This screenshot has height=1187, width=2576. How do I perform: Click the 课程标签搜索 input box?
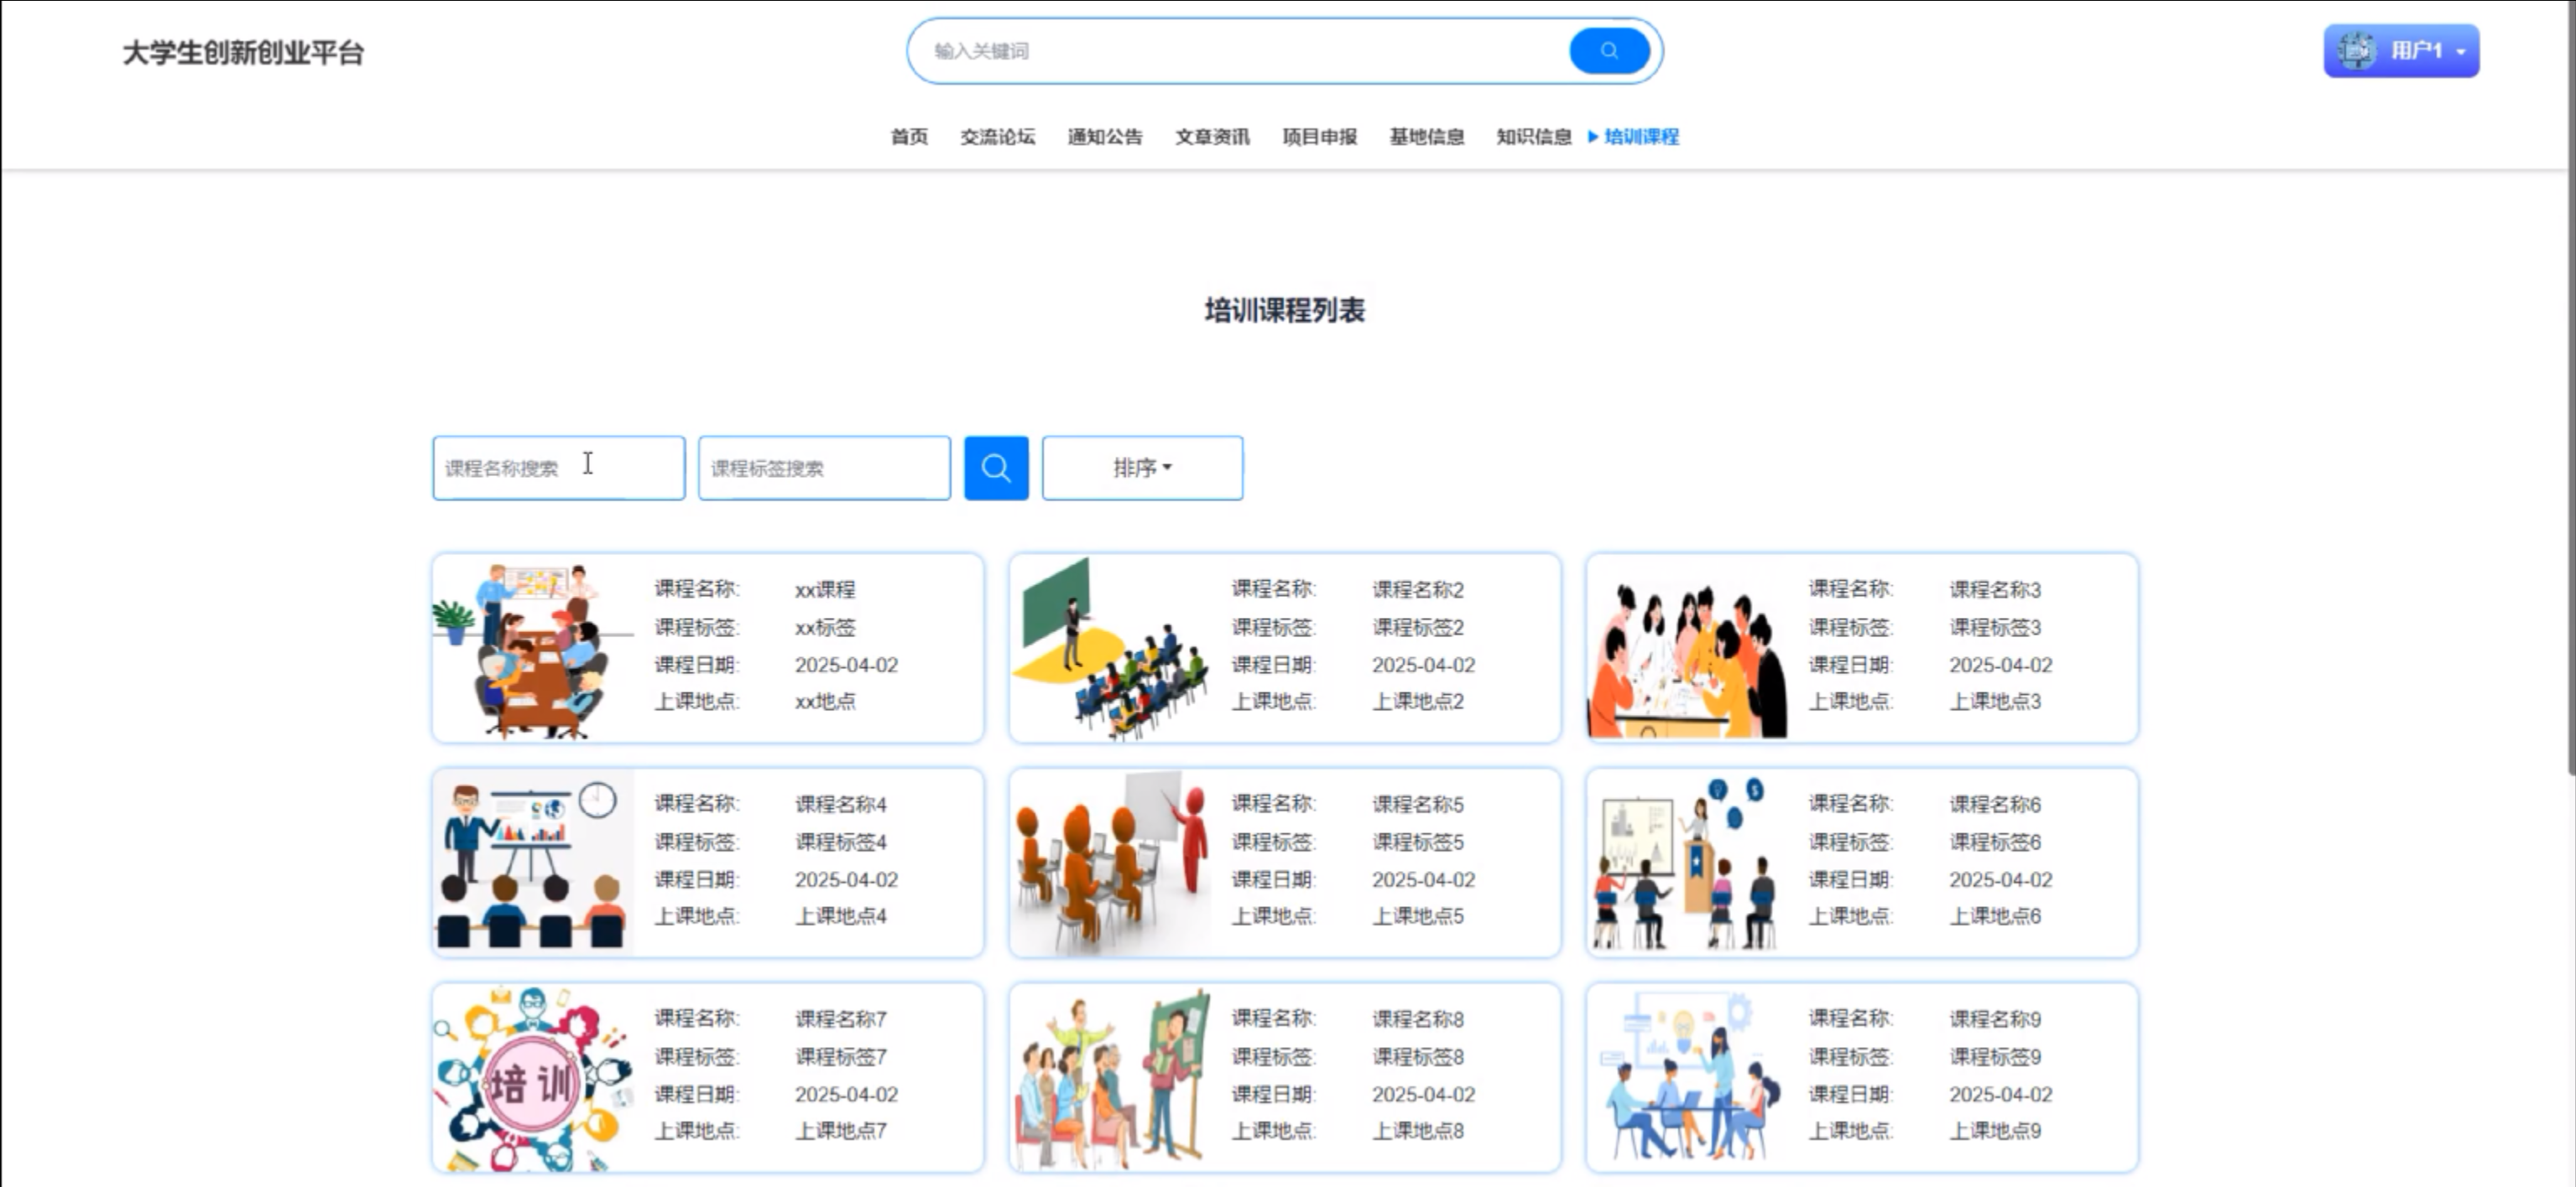(x=823, y=468)
